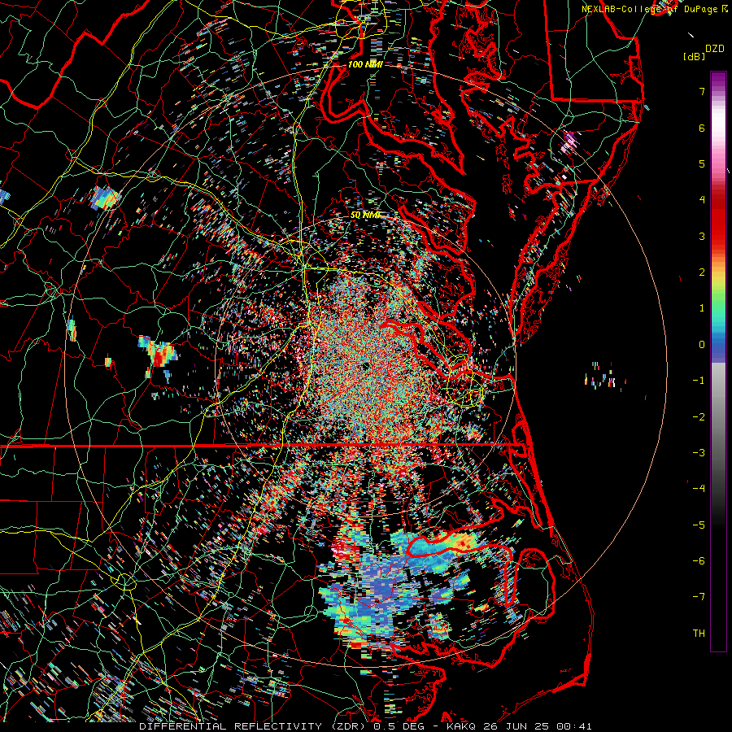Click the 1 value on the color scale
732x732 pixels.
pos(702,308)
